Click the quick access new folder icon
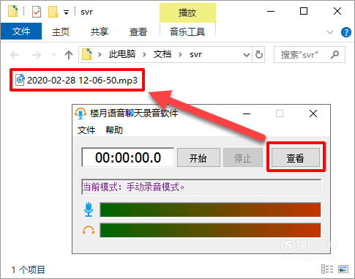The image size is (355, 279). (53, 12)
